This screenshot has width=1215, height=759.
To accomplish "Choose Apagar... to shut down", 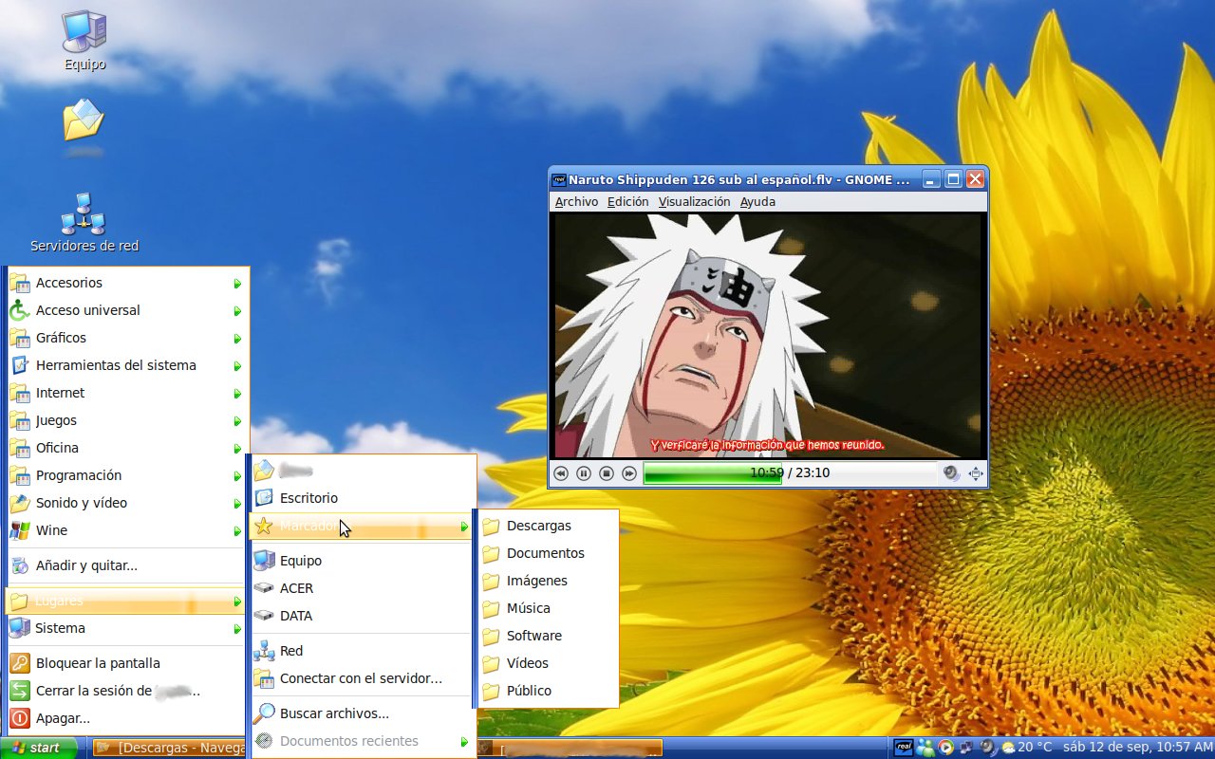I will pos(127,718).
